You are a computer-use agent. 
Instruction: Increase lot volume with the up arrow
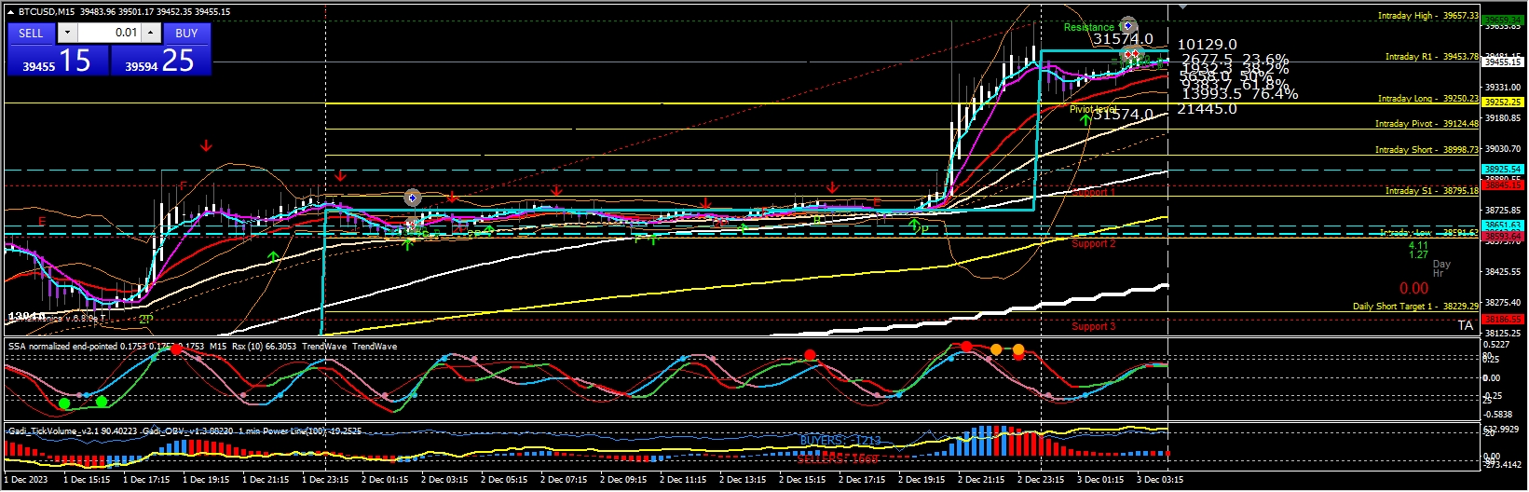click(x=150, y=33)
